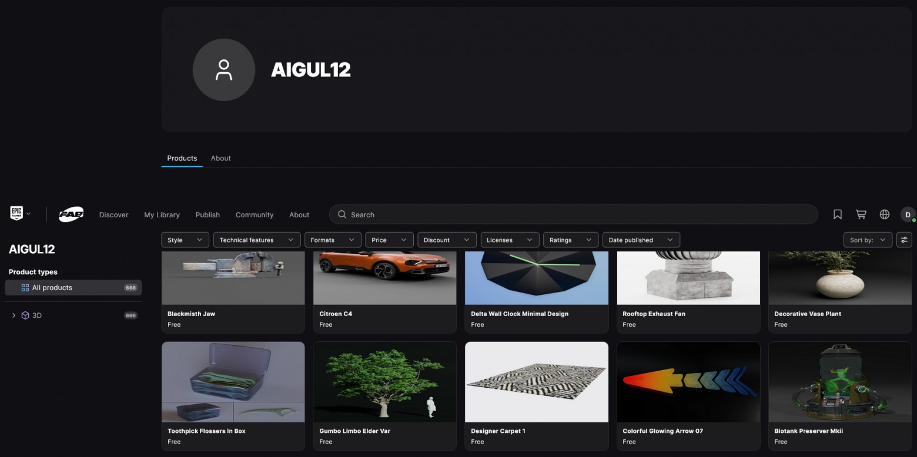
Task: Select All products category
Action: [x=73, y=287]
